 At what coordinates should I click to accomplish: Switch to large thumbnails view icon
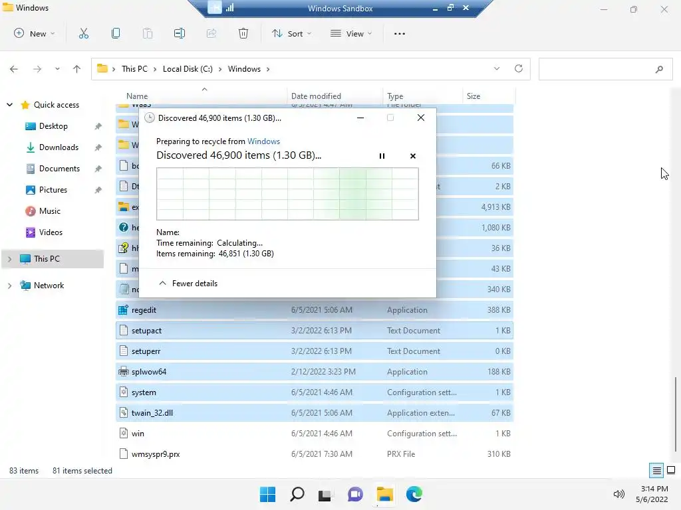671,470
